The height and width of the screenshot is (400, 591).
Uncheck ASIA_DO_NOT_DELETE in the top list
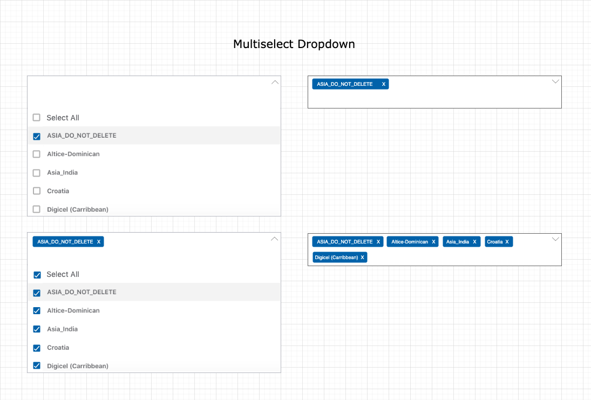coord(37,136)
